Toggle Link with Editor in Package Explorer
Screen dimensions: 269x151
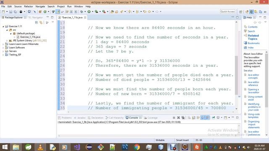(x=41, y=22)
